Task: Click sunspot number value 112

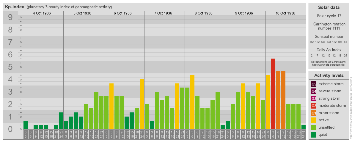Action: pyautogui.click(x=311, y=42)
